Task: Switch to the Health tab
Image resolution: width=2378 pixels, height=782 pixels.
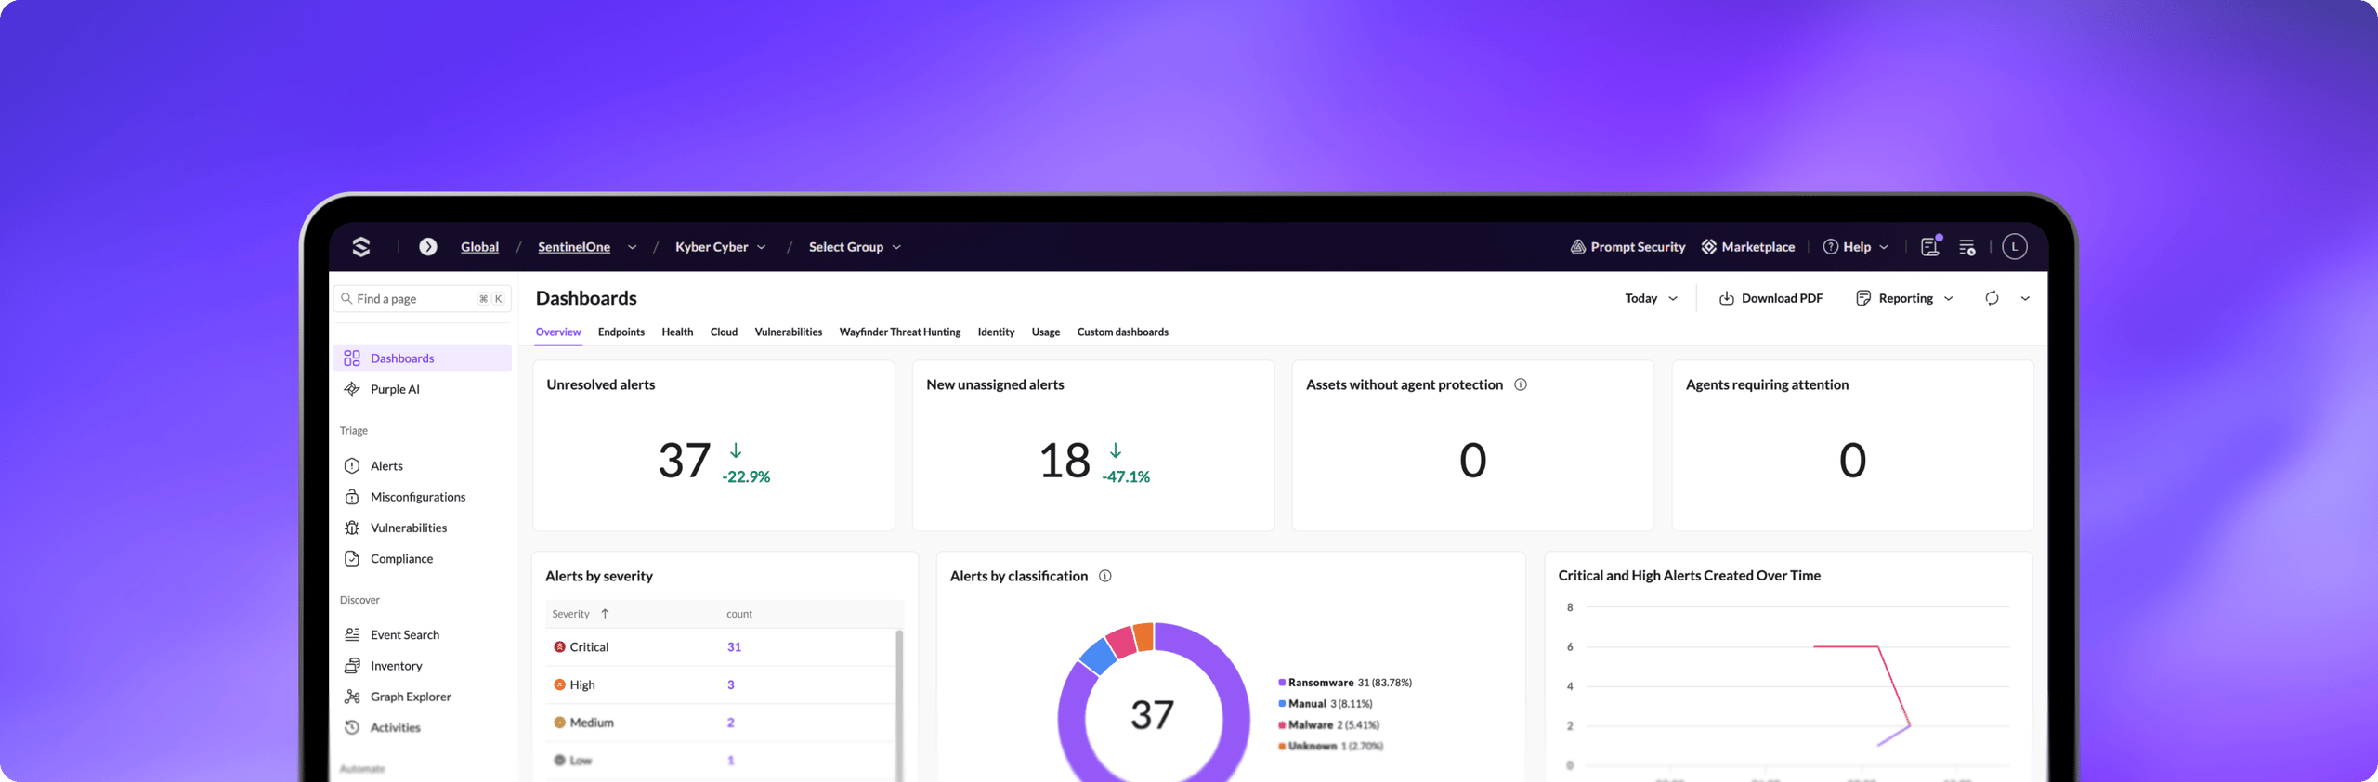Action: (x=677, y=332)
